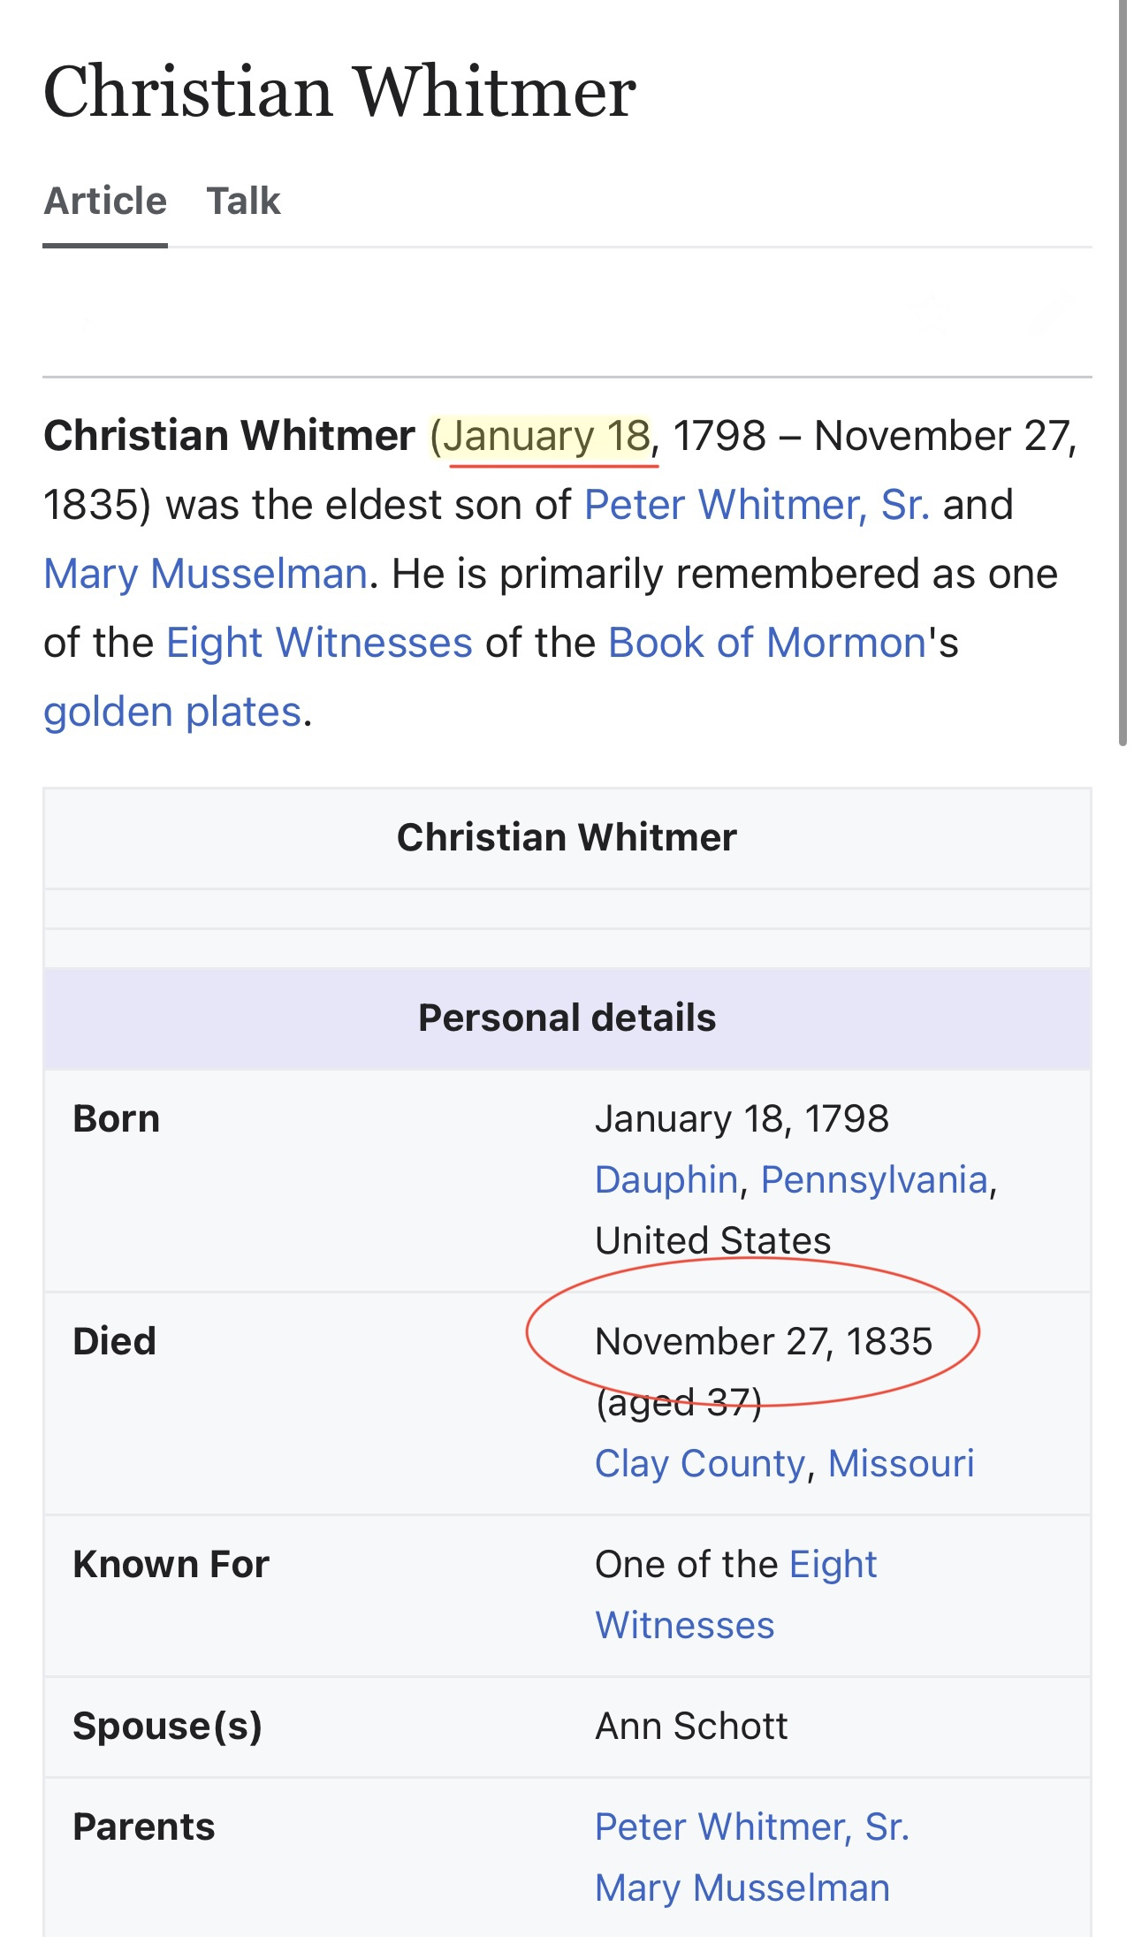Go to the Missouri link

click(901, 1463)
